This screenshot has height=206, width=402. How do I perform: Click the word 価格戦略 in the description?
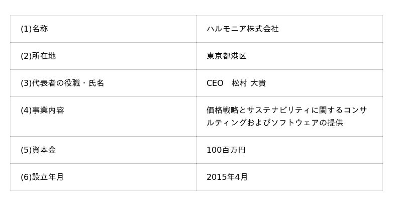(222, 110)
